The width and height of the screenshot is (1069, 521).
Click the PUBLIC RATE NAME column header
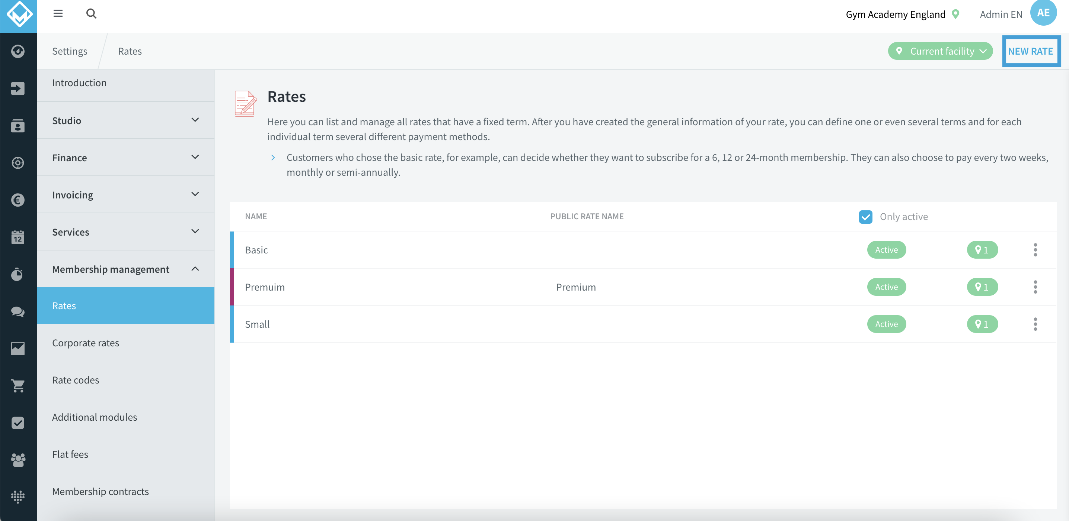pos(587,216)
